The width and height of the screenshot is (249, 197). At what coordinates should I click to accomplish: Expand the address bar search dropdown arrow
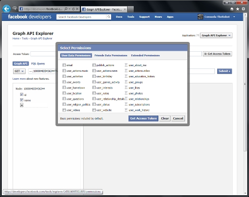(70, 9)
